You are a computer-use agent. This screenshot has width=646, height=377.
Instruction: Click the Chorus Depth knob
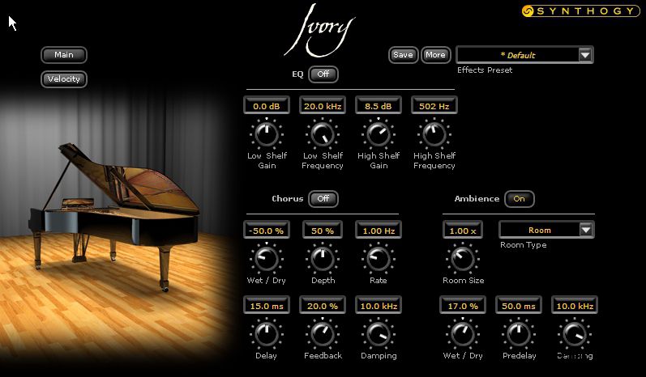(x=323, y=259)
